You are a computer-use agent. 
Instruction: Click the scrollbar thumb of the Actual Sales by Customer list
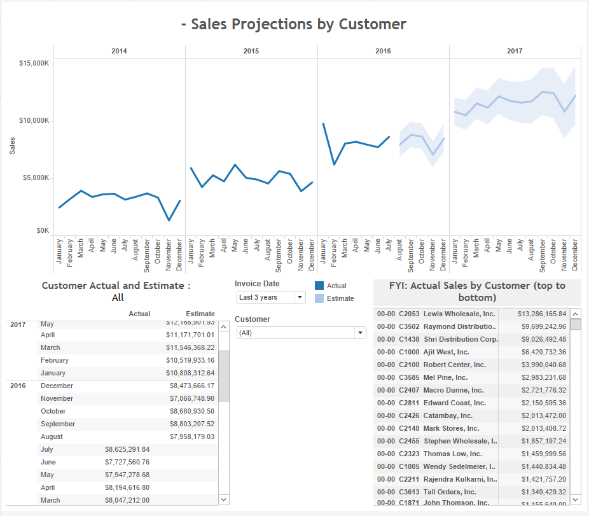coord(575,324)
